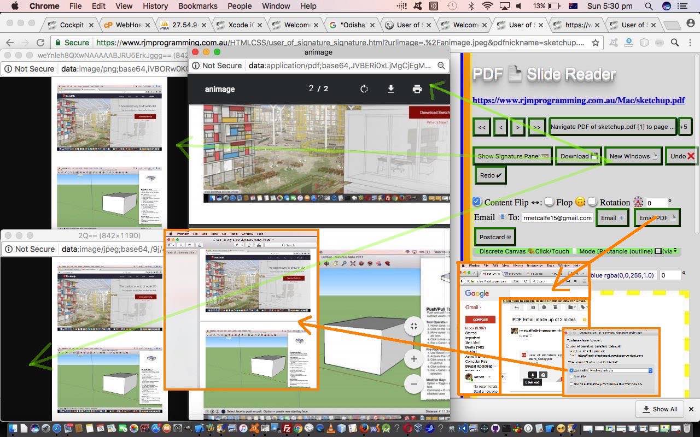
Task: Close the Cockpit tab
Action: [91, 25]
